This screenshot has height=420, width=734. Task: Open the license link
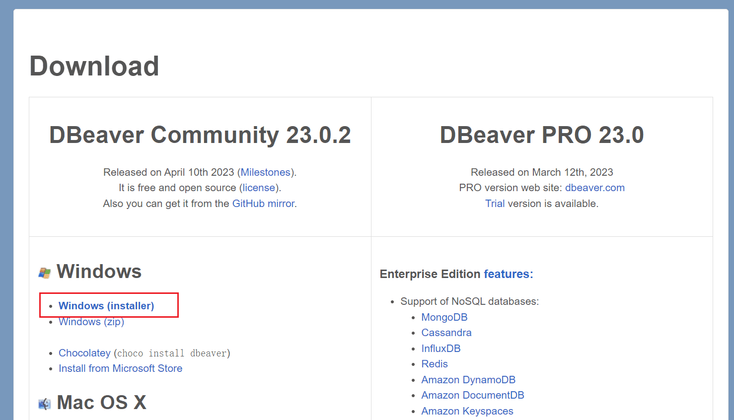pyautogui.click(x=259, y=188)
